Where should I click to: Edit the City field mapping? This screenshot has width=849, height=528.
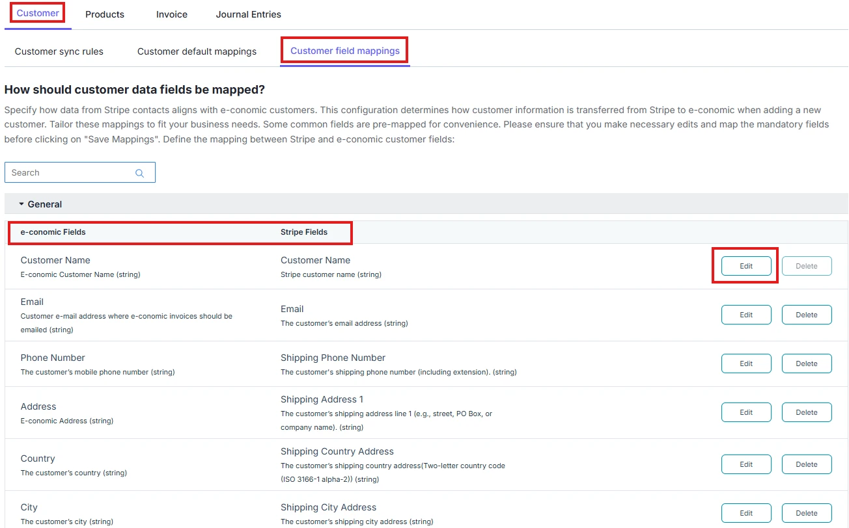coord(746,513)
